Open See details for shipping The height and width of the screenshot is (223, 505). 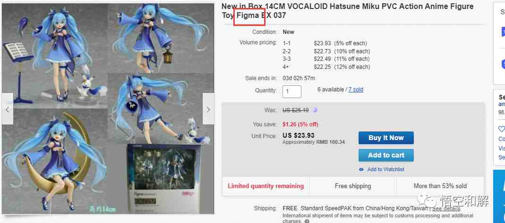(x=446, y=208)
